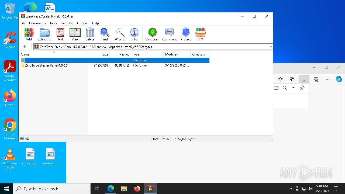
Task: Launch the Wizard tool
Action: (120, 34)
